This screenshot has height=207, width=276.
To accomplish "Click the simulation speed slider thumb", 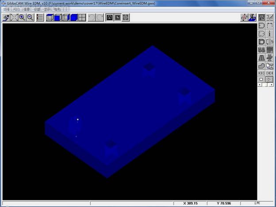I will [x=264, y=84].
